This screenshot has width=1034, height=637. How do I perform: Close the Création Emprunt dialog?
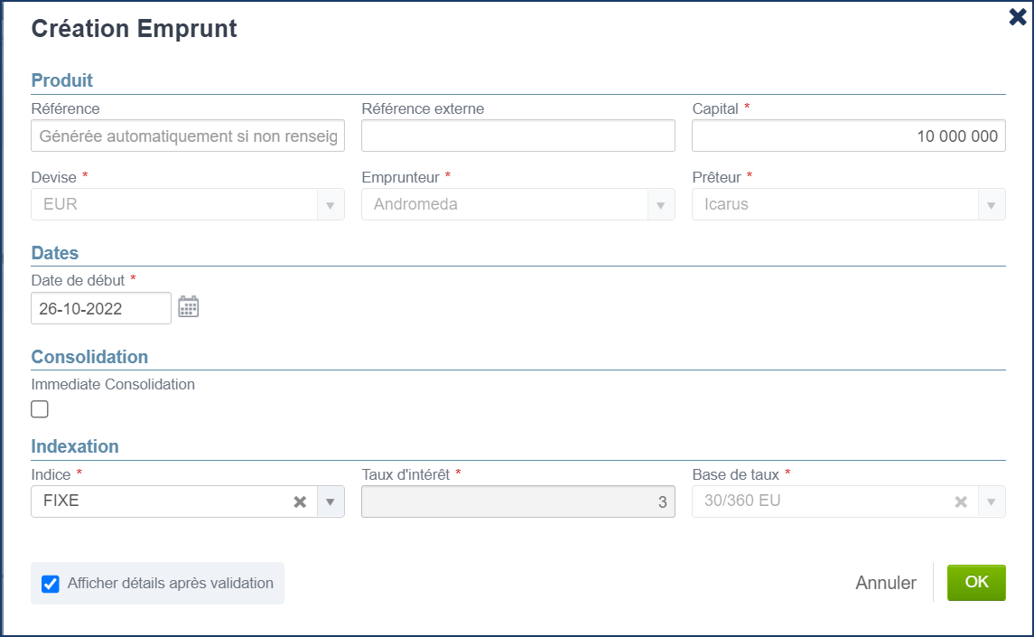click(1017, 17)
